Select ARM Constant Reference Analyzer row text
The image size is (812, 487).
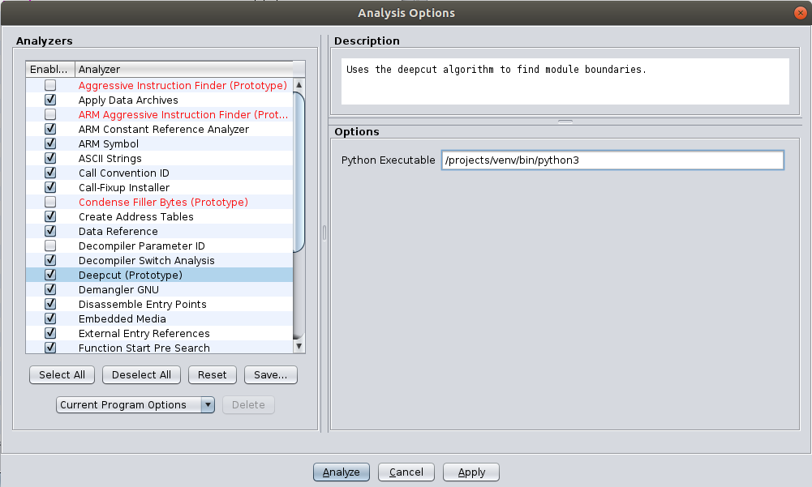(x=164, y=129)
